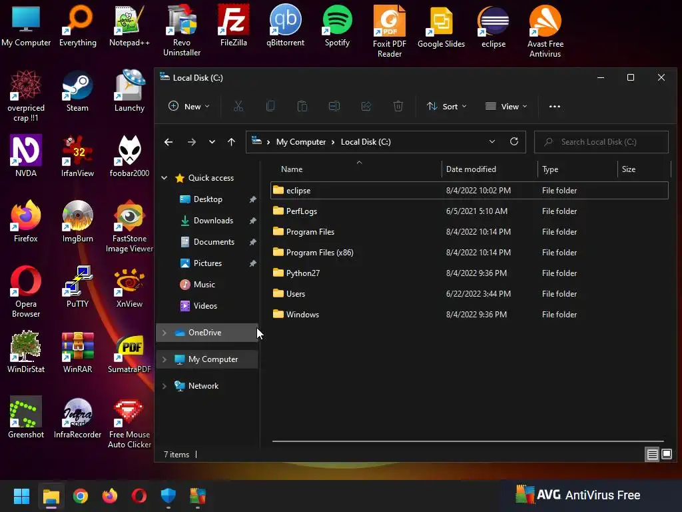The width and height of the screenshot is (682, 512).
Task: Click the Rename icon in toolbar
Action: 334,106
